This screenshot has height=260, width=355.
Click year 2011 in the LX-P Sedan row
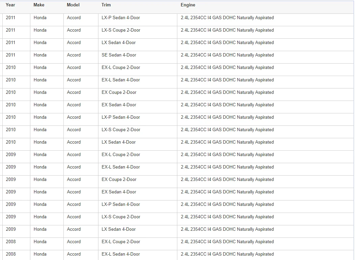tap(10, 17)
